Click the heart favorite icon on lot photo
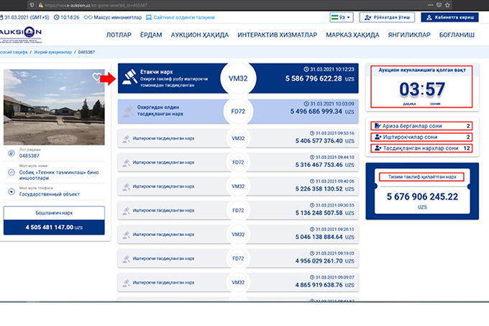 (x=97, y=78)
